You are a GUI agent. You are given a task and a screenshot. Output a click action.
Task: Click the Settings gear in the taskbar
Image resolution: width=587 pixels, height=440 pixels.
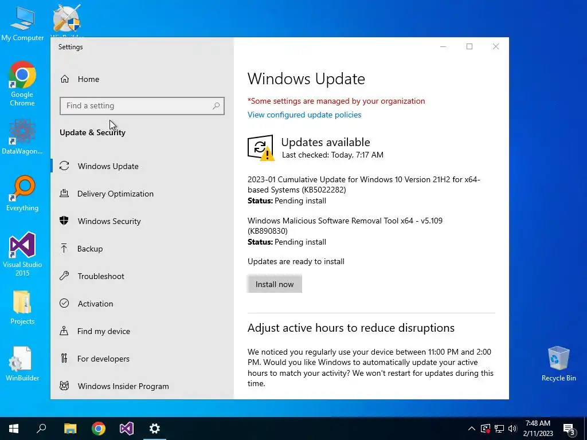(x=155, y=429)
